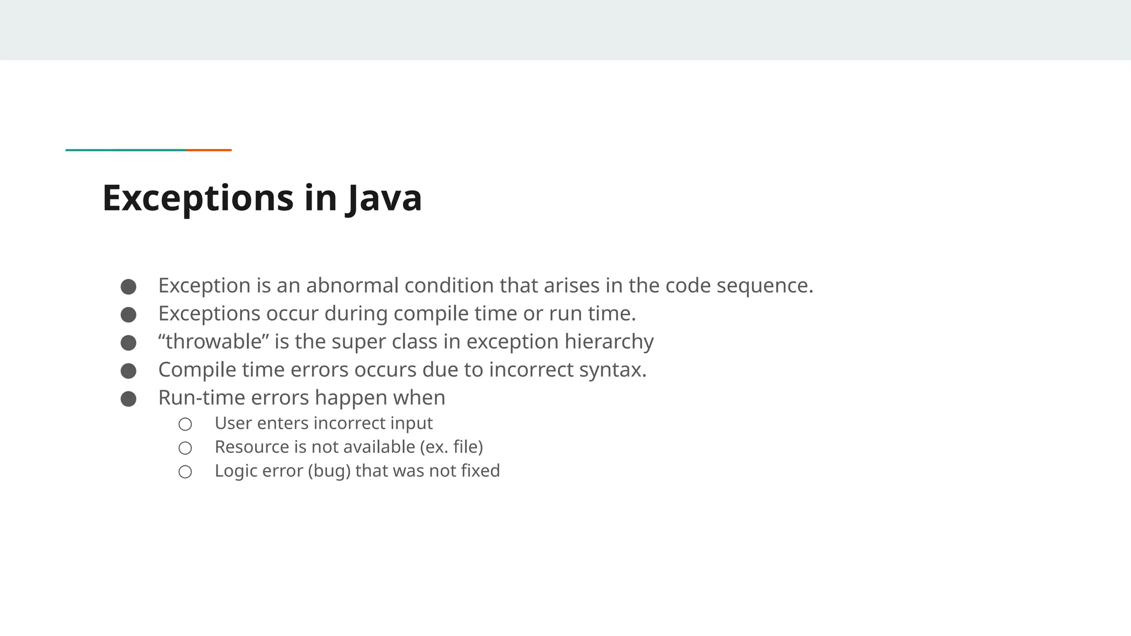Click the bullet dot before 'Exceptions occur during'

pos(128,315)
